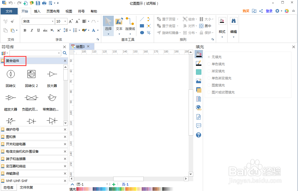The image size is (298, 191).
Task: Open the font name 宋体 dropdown
Action: click(x=53, y=21)
